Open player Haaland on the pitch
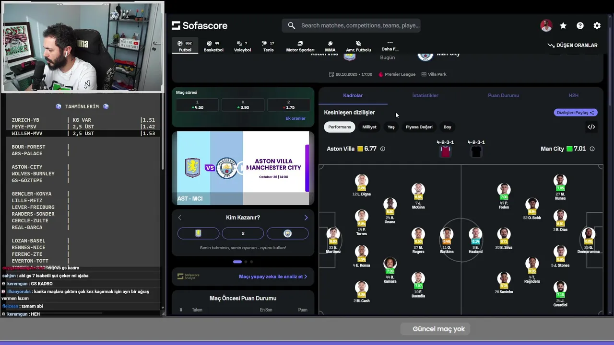 pos(475,240)
